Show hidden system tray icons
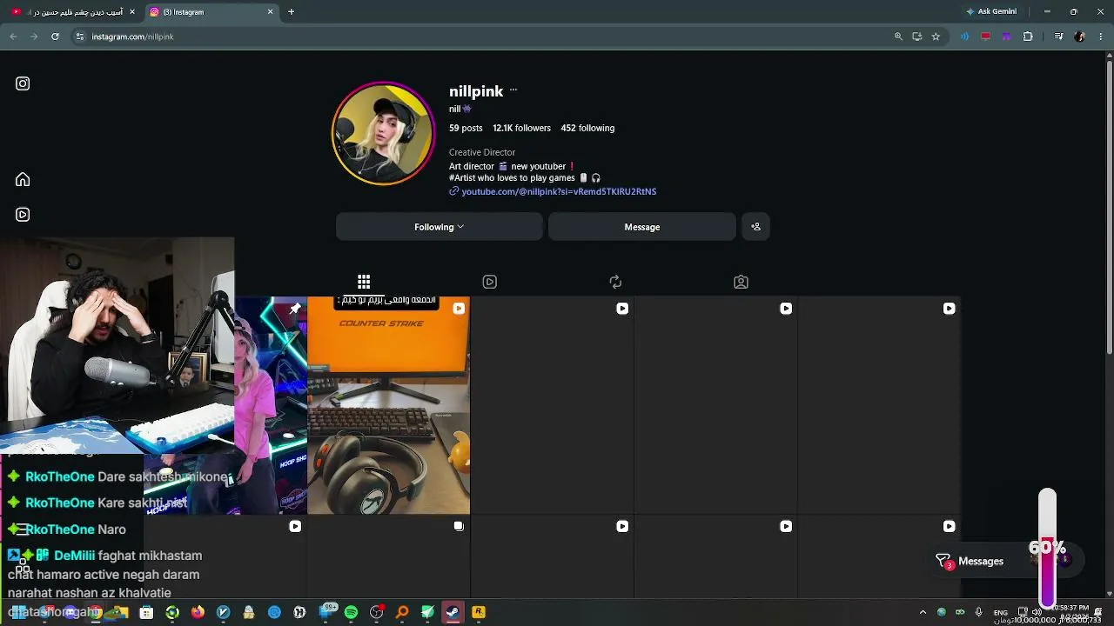The image size is (1114, 626). pyautogui.click(x=923, y=612)
